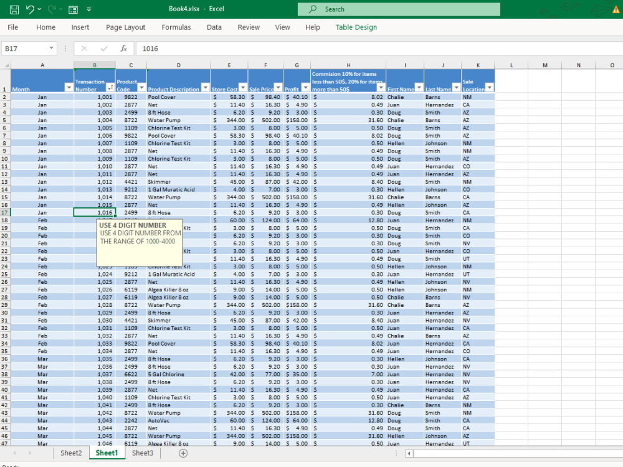Click cell with transaction number 1,001
This screenshot has height=467, width=623.
[95, 97]
